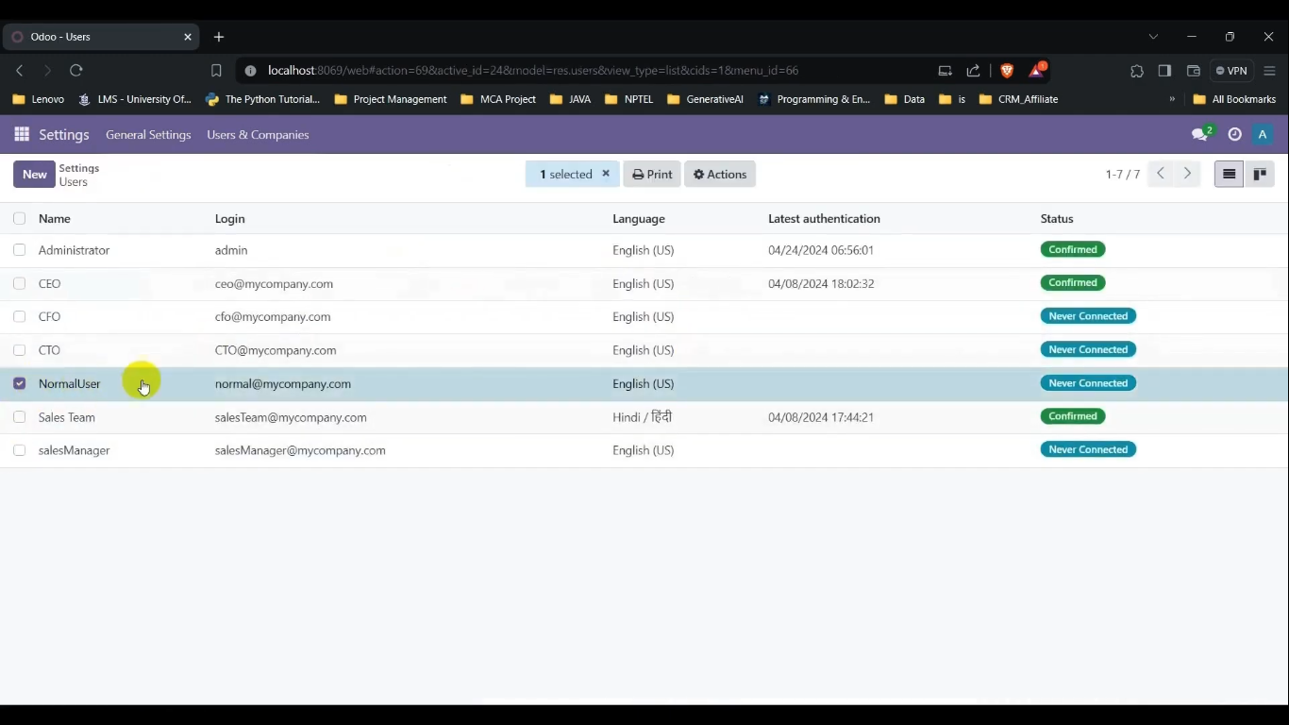Click the VPN button

(1231, 71)
